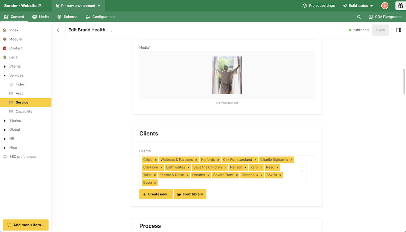Image resolution: width=406 pixels, height=232 pixels.
Task: Clear all selected clients
Action: (302, 172)
